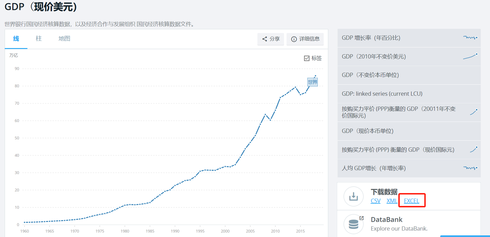Screen dimensions: 490x237
Task: Click the PPP current international dollars sparkline
Action: point(474,149)
